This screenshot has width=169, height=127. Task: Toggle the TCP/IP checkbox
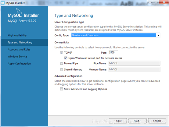(61, 53)
